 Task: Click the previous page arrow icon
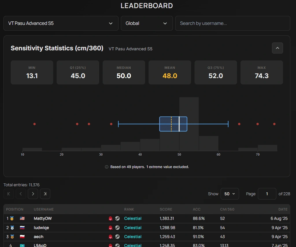tap(21, 194)
